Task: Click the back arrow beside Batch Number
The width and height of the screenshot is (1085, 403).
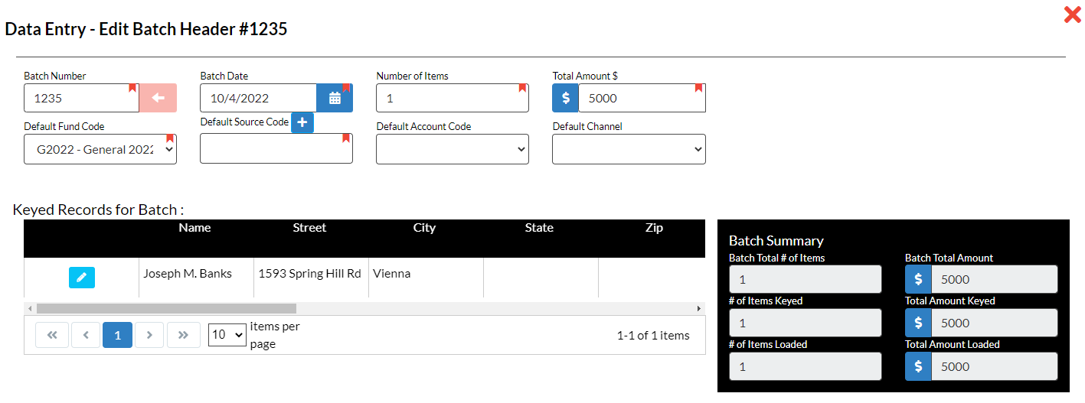Action: point(158,98)
